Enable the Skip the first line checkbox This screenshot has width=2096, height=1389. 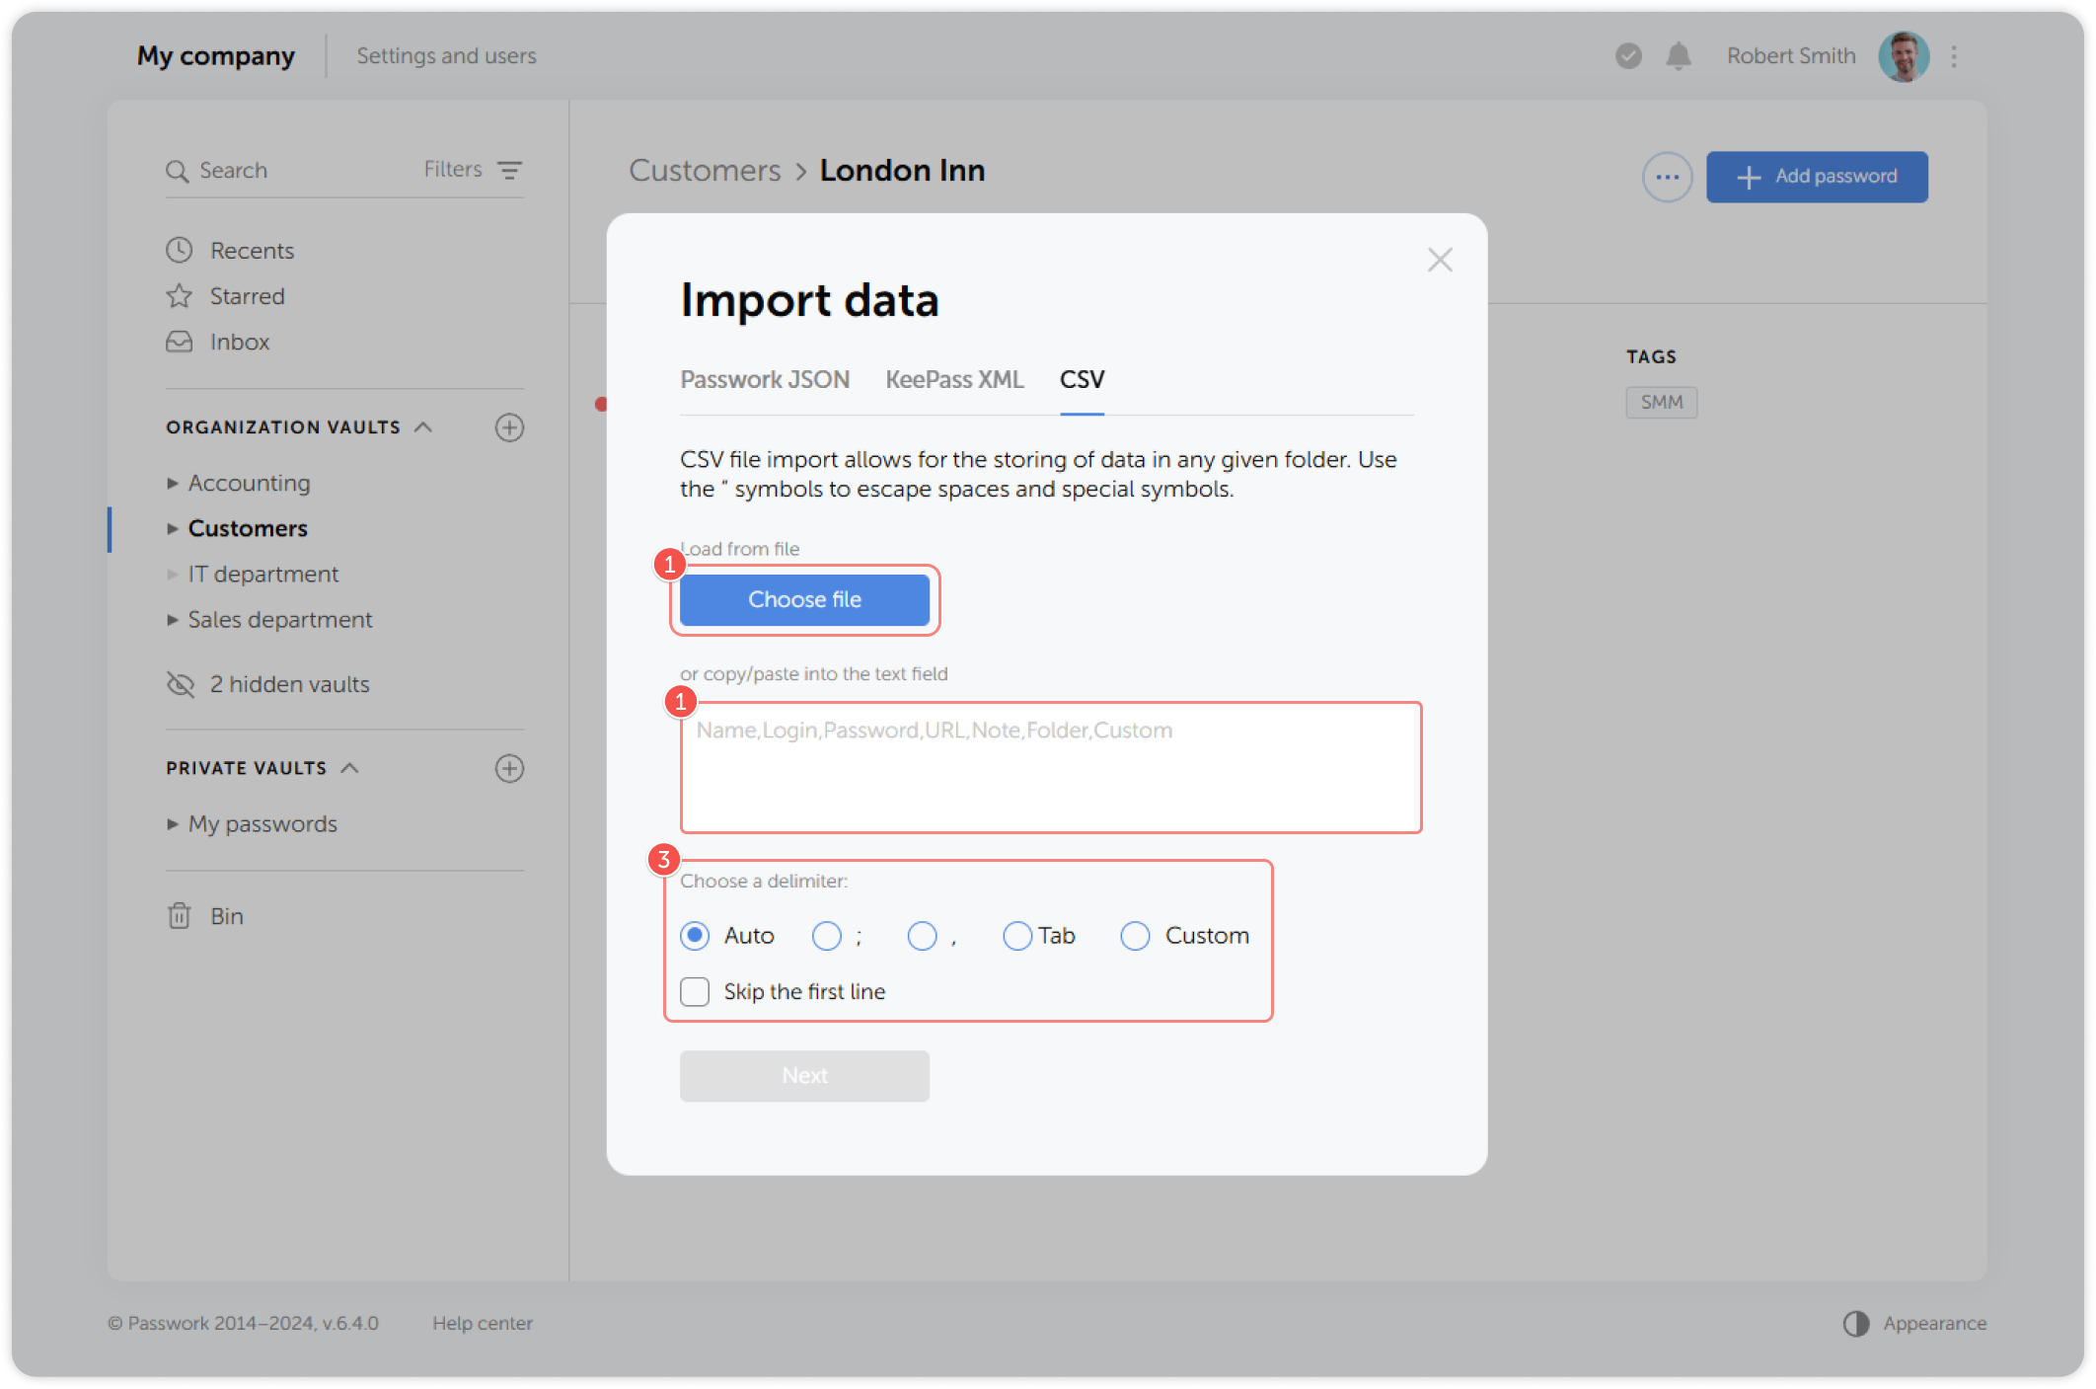click(x=695, y=991)
